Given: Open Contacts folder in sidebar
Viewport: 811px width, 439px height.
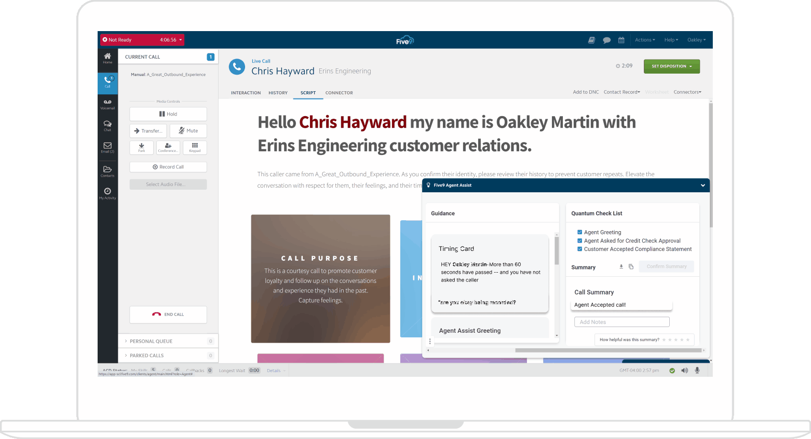Looking at the screenshot, I should pyautogui.click(x=107, y=171).
